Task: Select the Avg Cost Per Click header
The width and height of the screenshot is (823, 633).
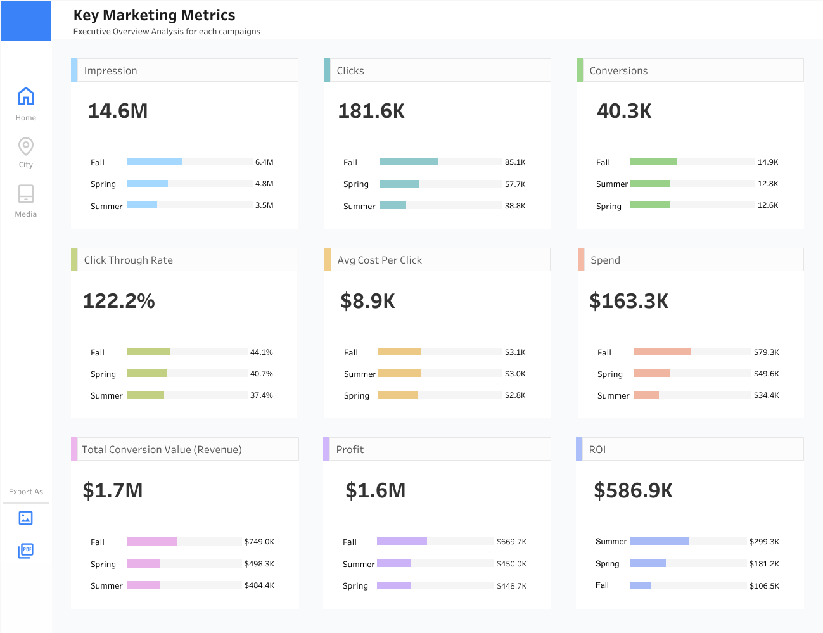Action: [x=437, y=260]
